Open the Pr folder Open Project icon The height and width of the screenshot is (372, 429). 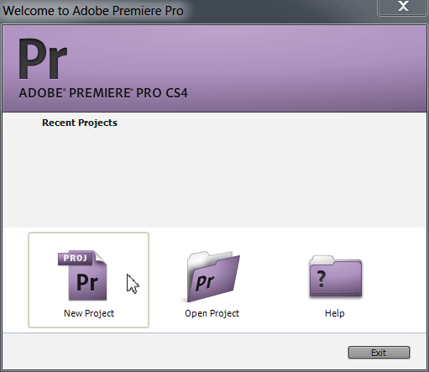[213, 276]
